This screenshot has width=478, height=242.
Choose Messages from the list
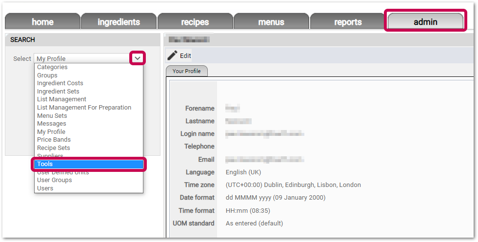pos(88,124)
